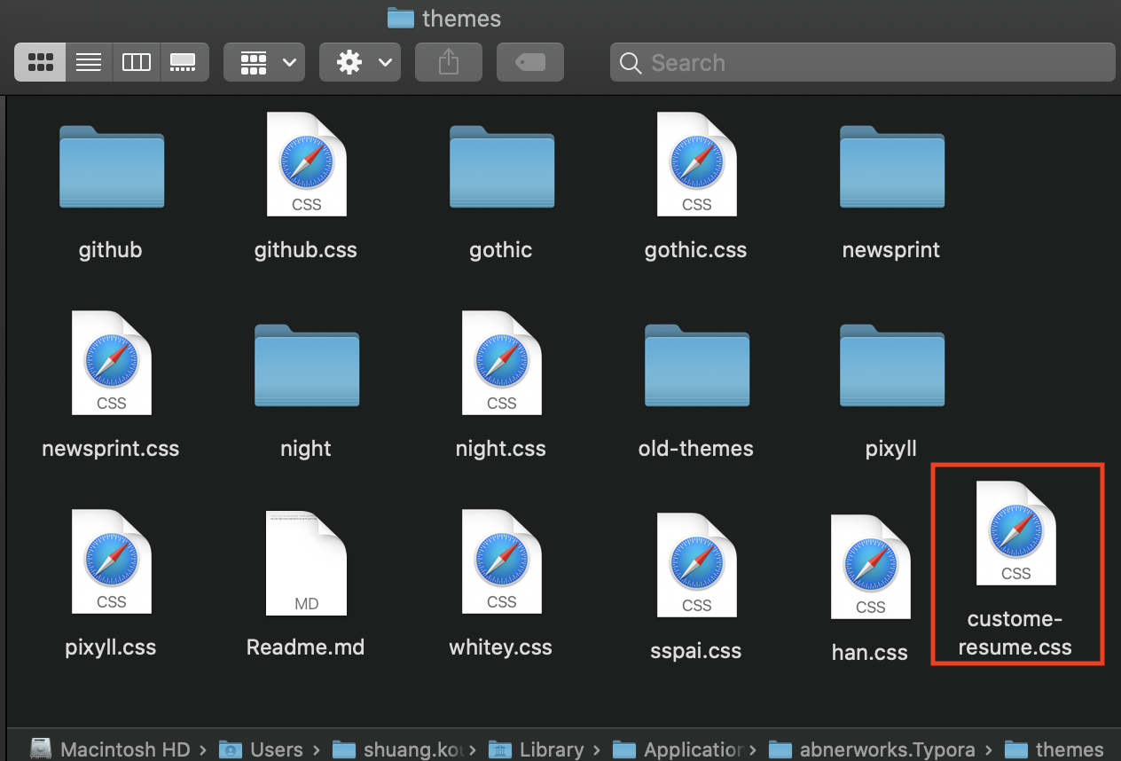
Task: Click the gothic folder name label
Action: click(501, 250)
